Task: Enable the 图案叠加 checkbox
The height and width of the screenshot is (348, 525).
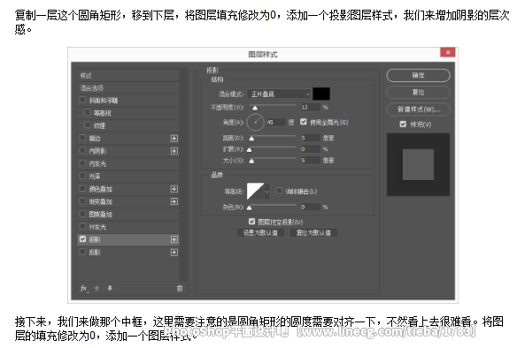Action: coord(82,214)
